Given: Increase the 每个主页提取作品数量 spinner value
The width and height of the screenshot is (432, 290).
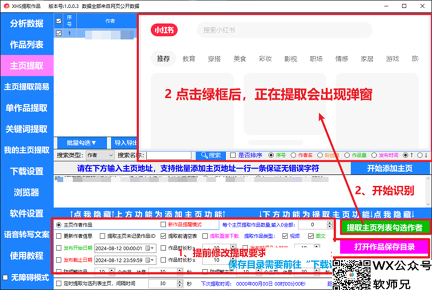Looking at the screenshot, I should [x=330, y=223].
